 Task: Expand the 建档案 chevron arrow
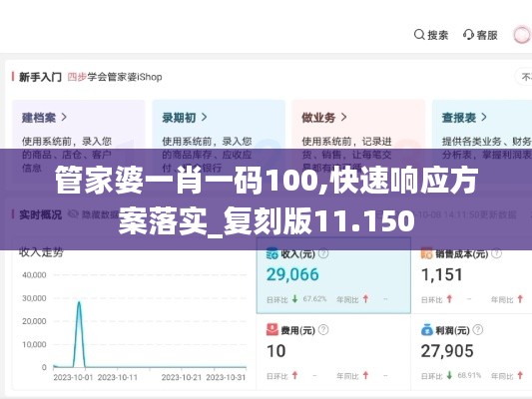64,118
